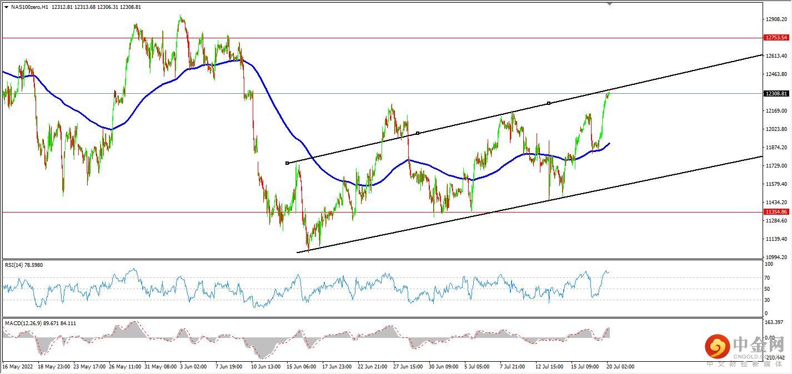The width and height of the screenshot is (792, 374).
Task: Click the chart shift triangle at top edge
Action: point(609,3)
